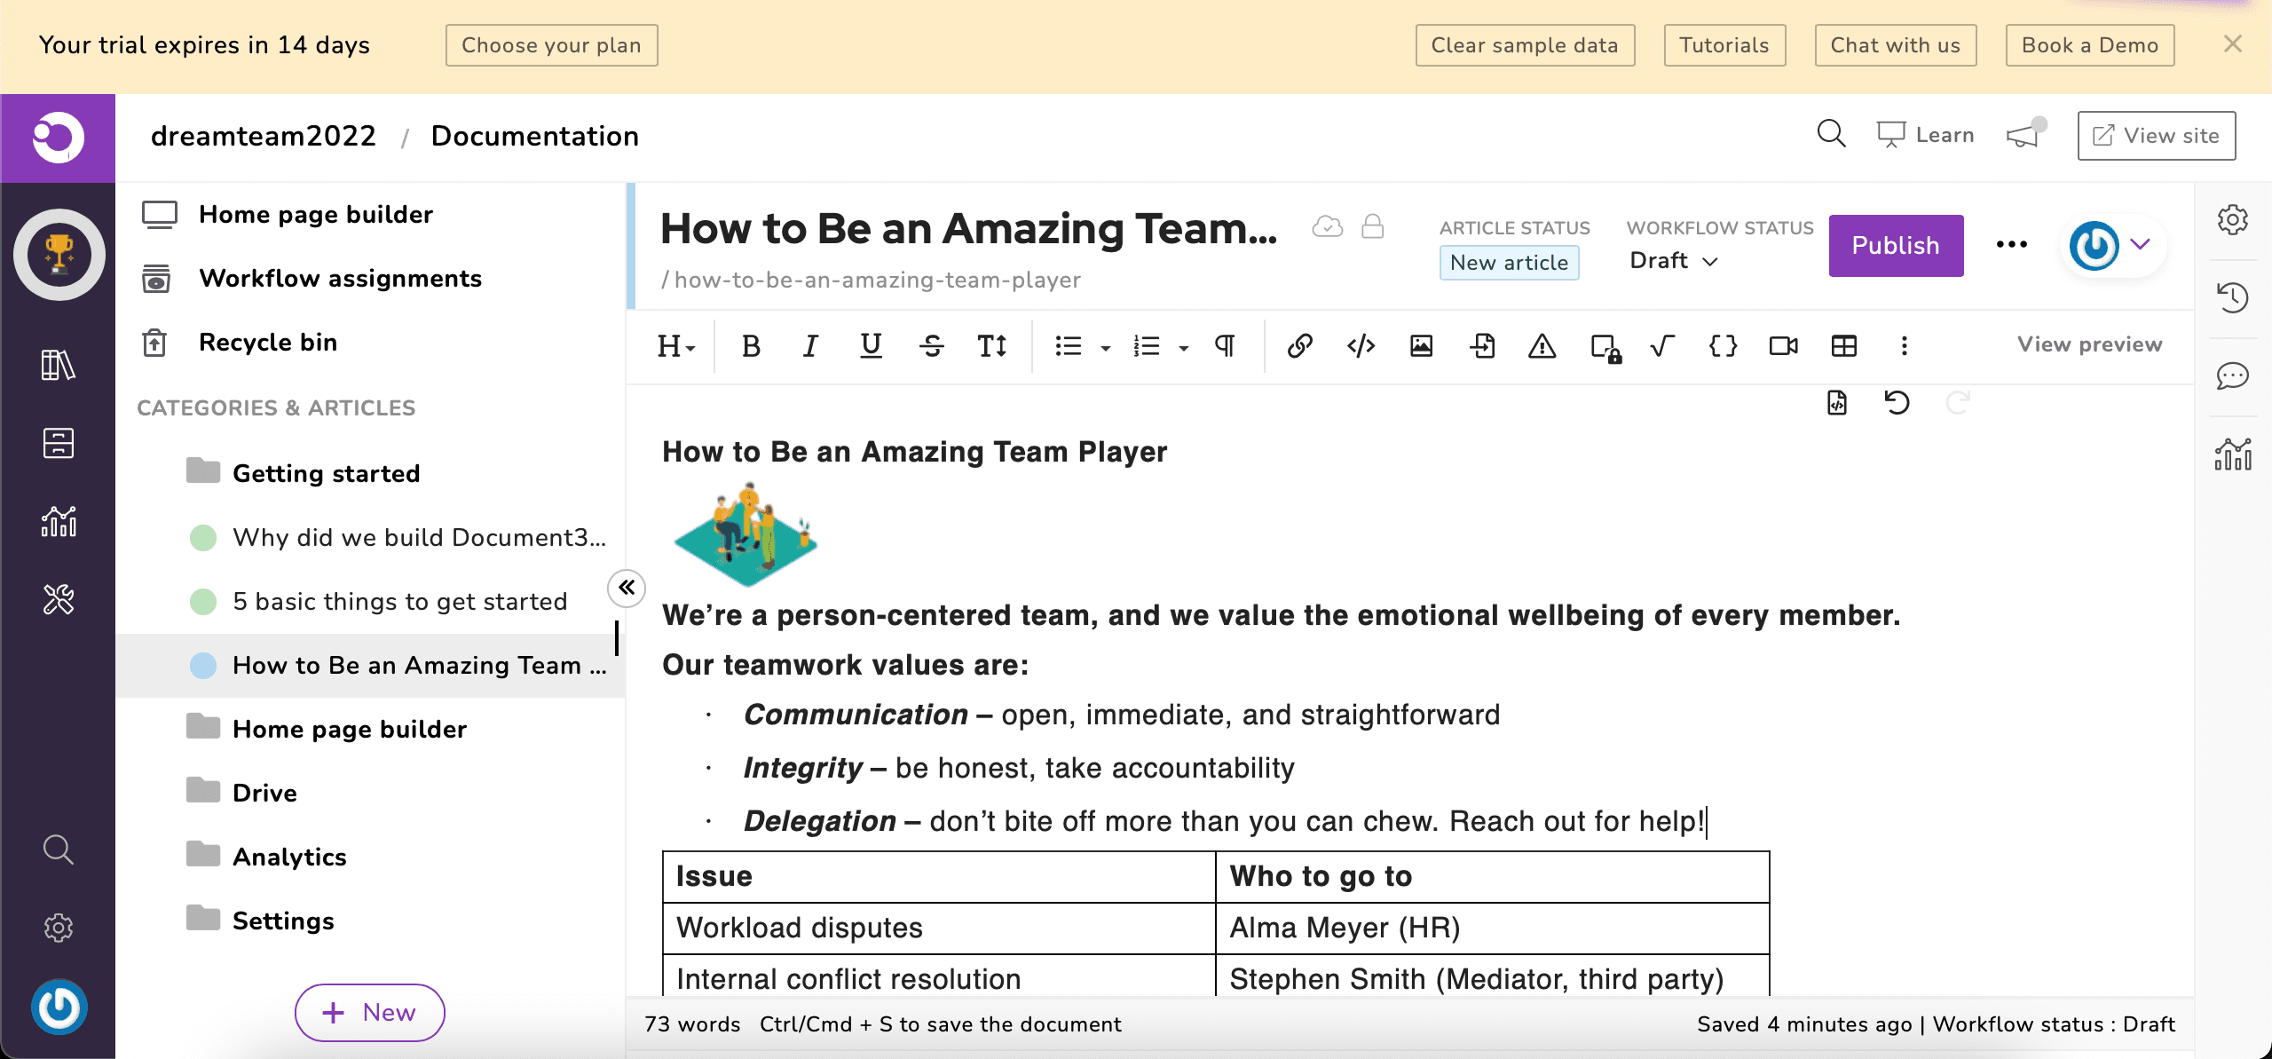Select the Analytics menu item
The image size is (2272, 1059).
(x=291, y=855)
